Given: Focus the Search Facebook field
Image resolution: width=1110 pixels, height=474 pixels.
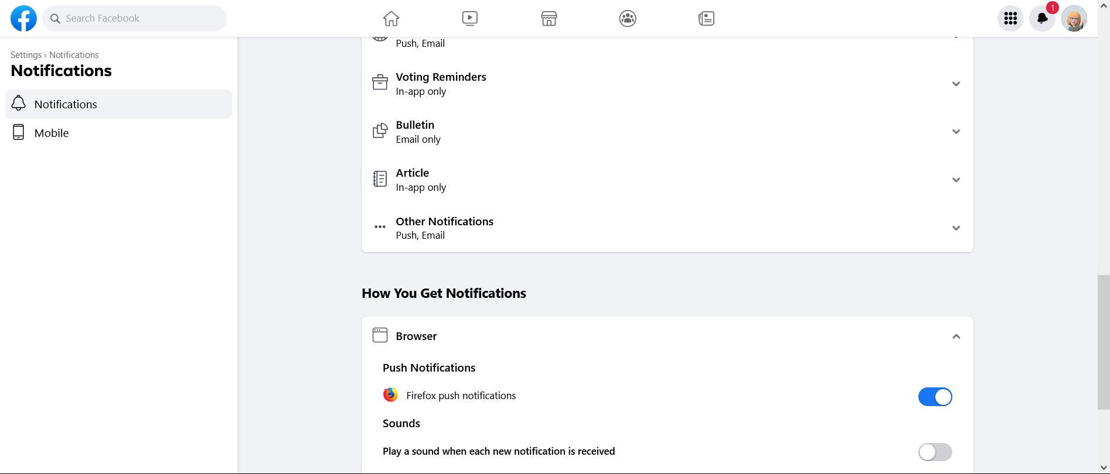Looking at the screenshot, I should (x=134, y=19).
